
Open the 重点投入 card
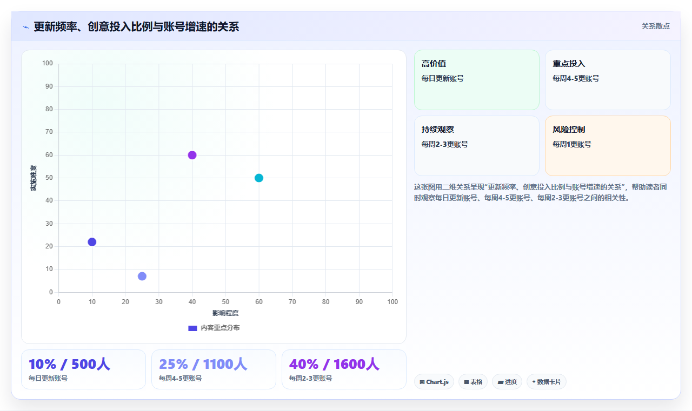point(608,80)
